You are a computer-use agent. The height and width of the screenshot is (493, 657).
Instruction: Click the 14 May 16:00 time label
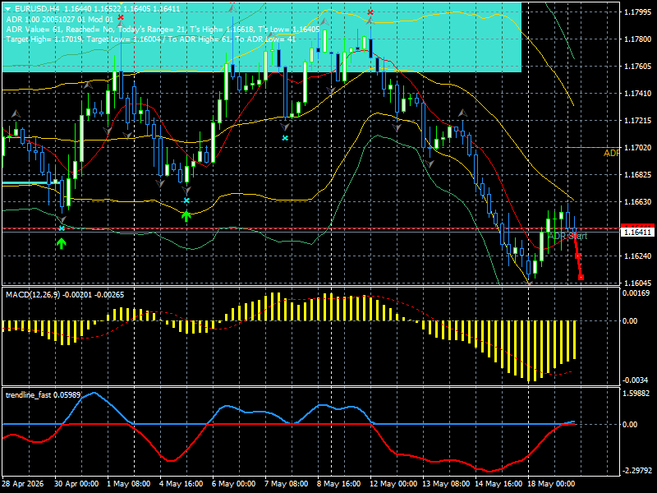point(498,484)
